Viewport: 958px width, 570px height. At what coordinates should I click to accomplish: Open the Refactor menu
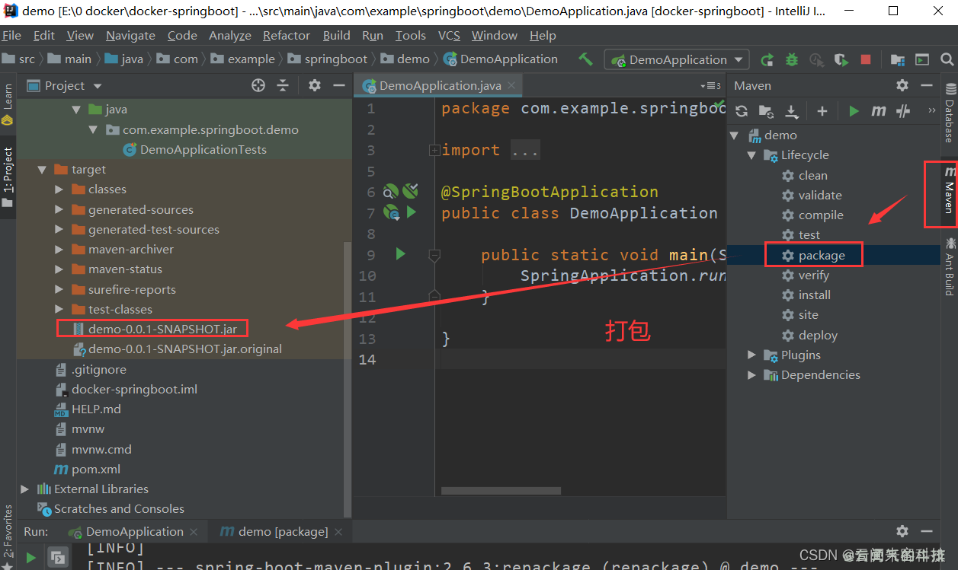pyautogui.click(x=286, y=36)
